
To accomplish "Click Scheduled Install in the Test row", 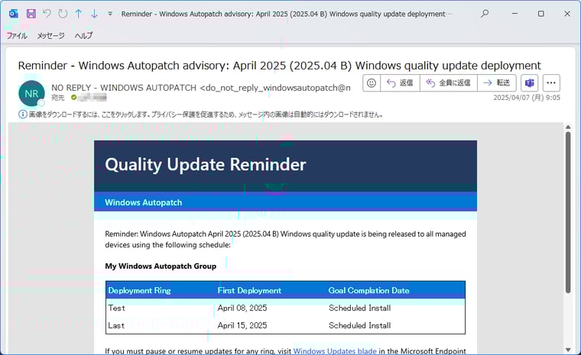I will coord(360,308).
